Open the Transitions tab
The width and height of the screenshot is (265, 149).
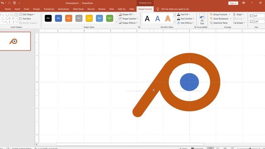point(49,9)
